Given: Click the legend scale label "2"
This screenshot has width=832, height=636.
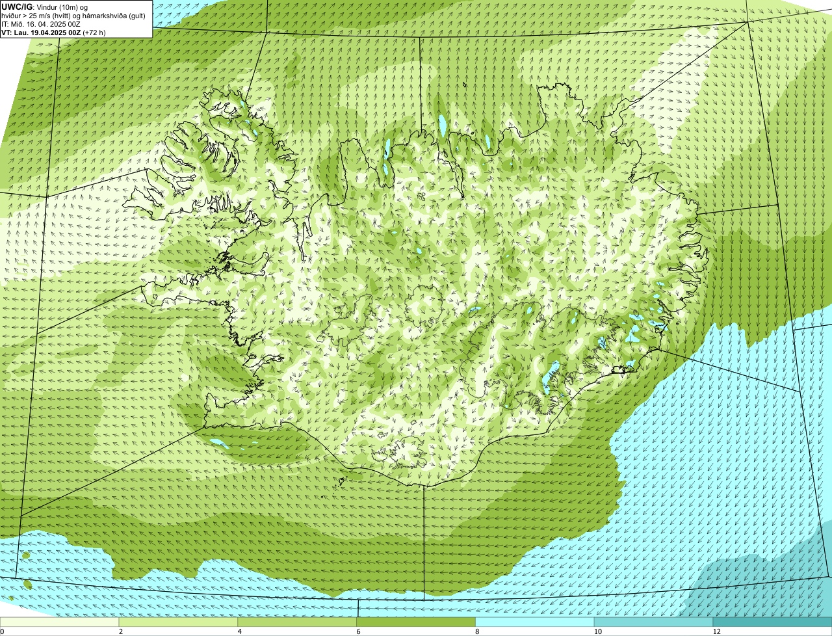Looking at the screenshot, I should click(121, 631).
